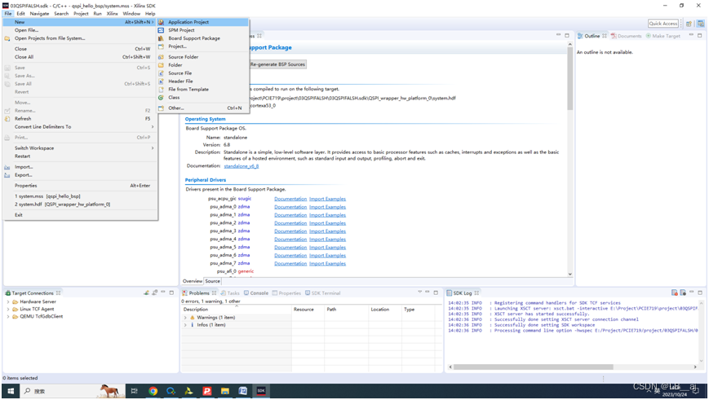Screen dimensions: 709x400
Task: Click the editor vertical scrollbar thumb
Action: coord(569,78)
